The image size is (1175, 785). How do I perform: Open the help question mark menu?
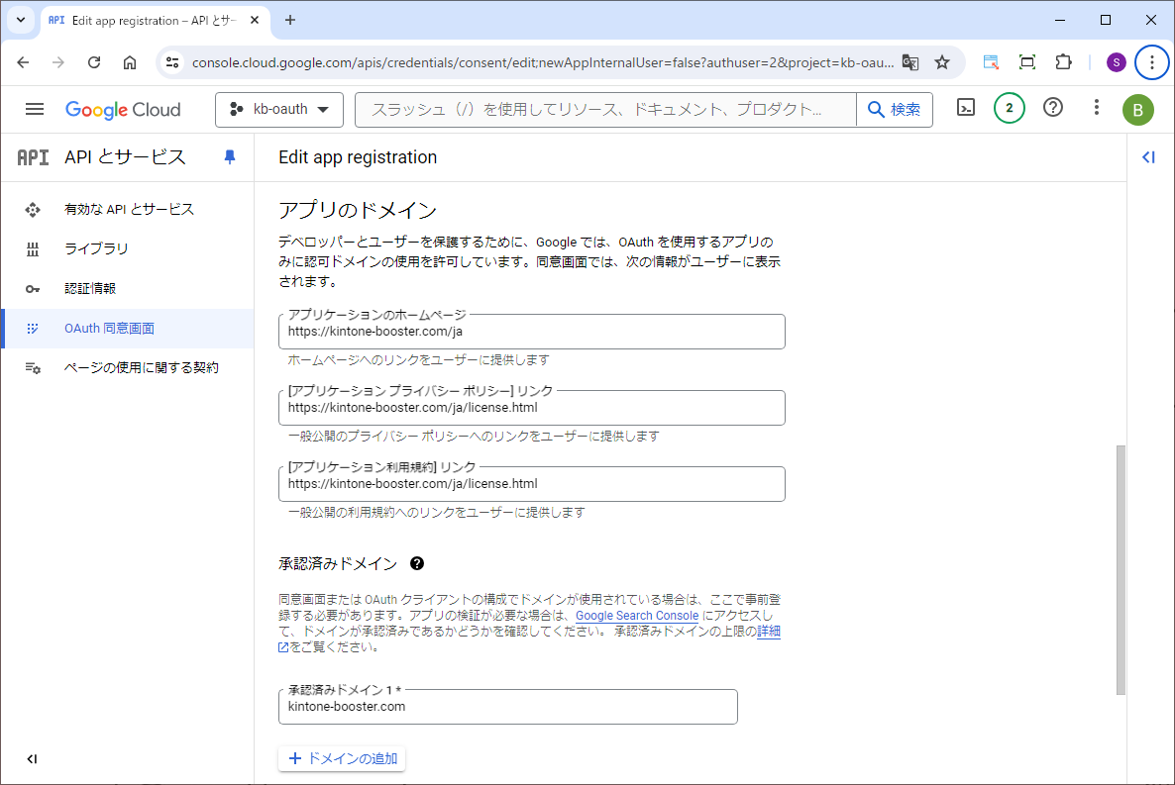coord(1053,108)
